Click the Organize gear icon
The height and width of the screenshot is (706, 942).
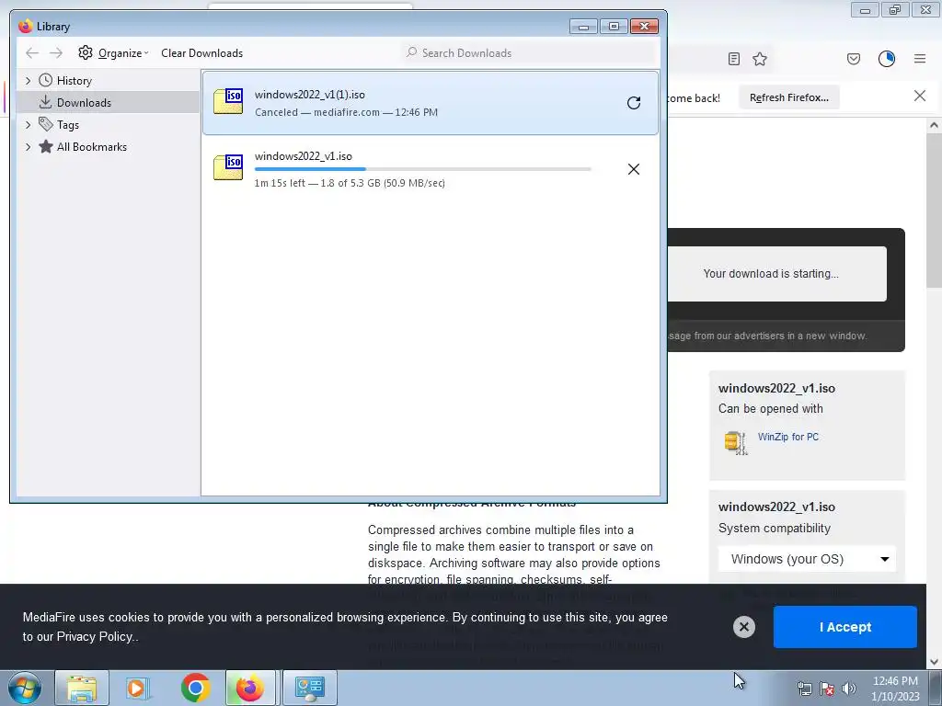[86, 52]
